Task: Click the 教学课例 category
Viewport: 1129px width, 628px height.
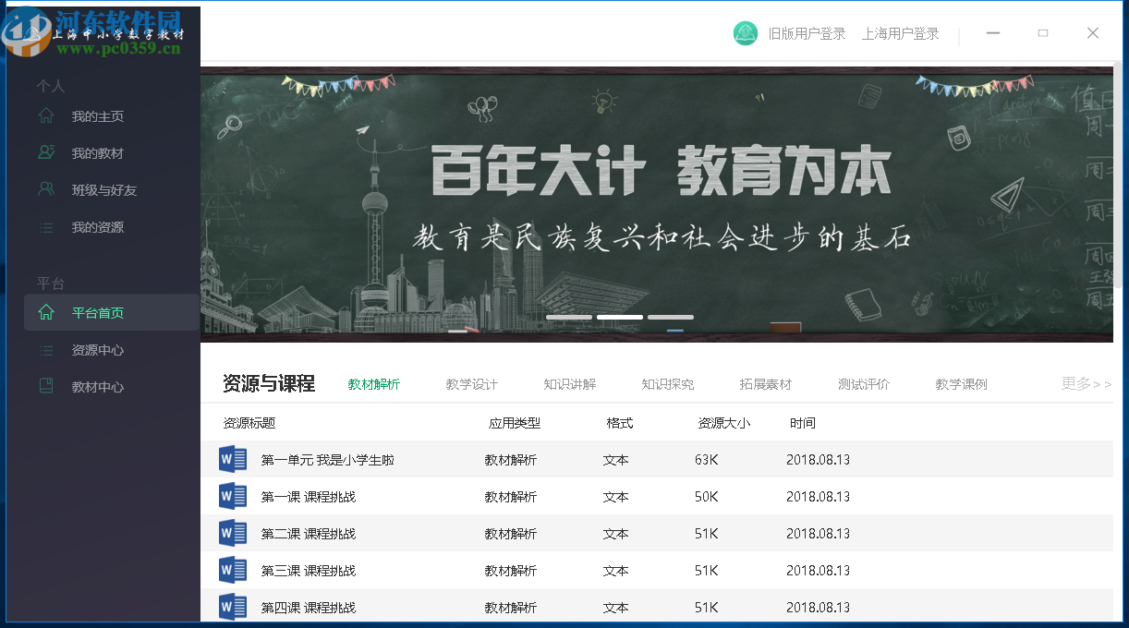Action: click(961, 383)
